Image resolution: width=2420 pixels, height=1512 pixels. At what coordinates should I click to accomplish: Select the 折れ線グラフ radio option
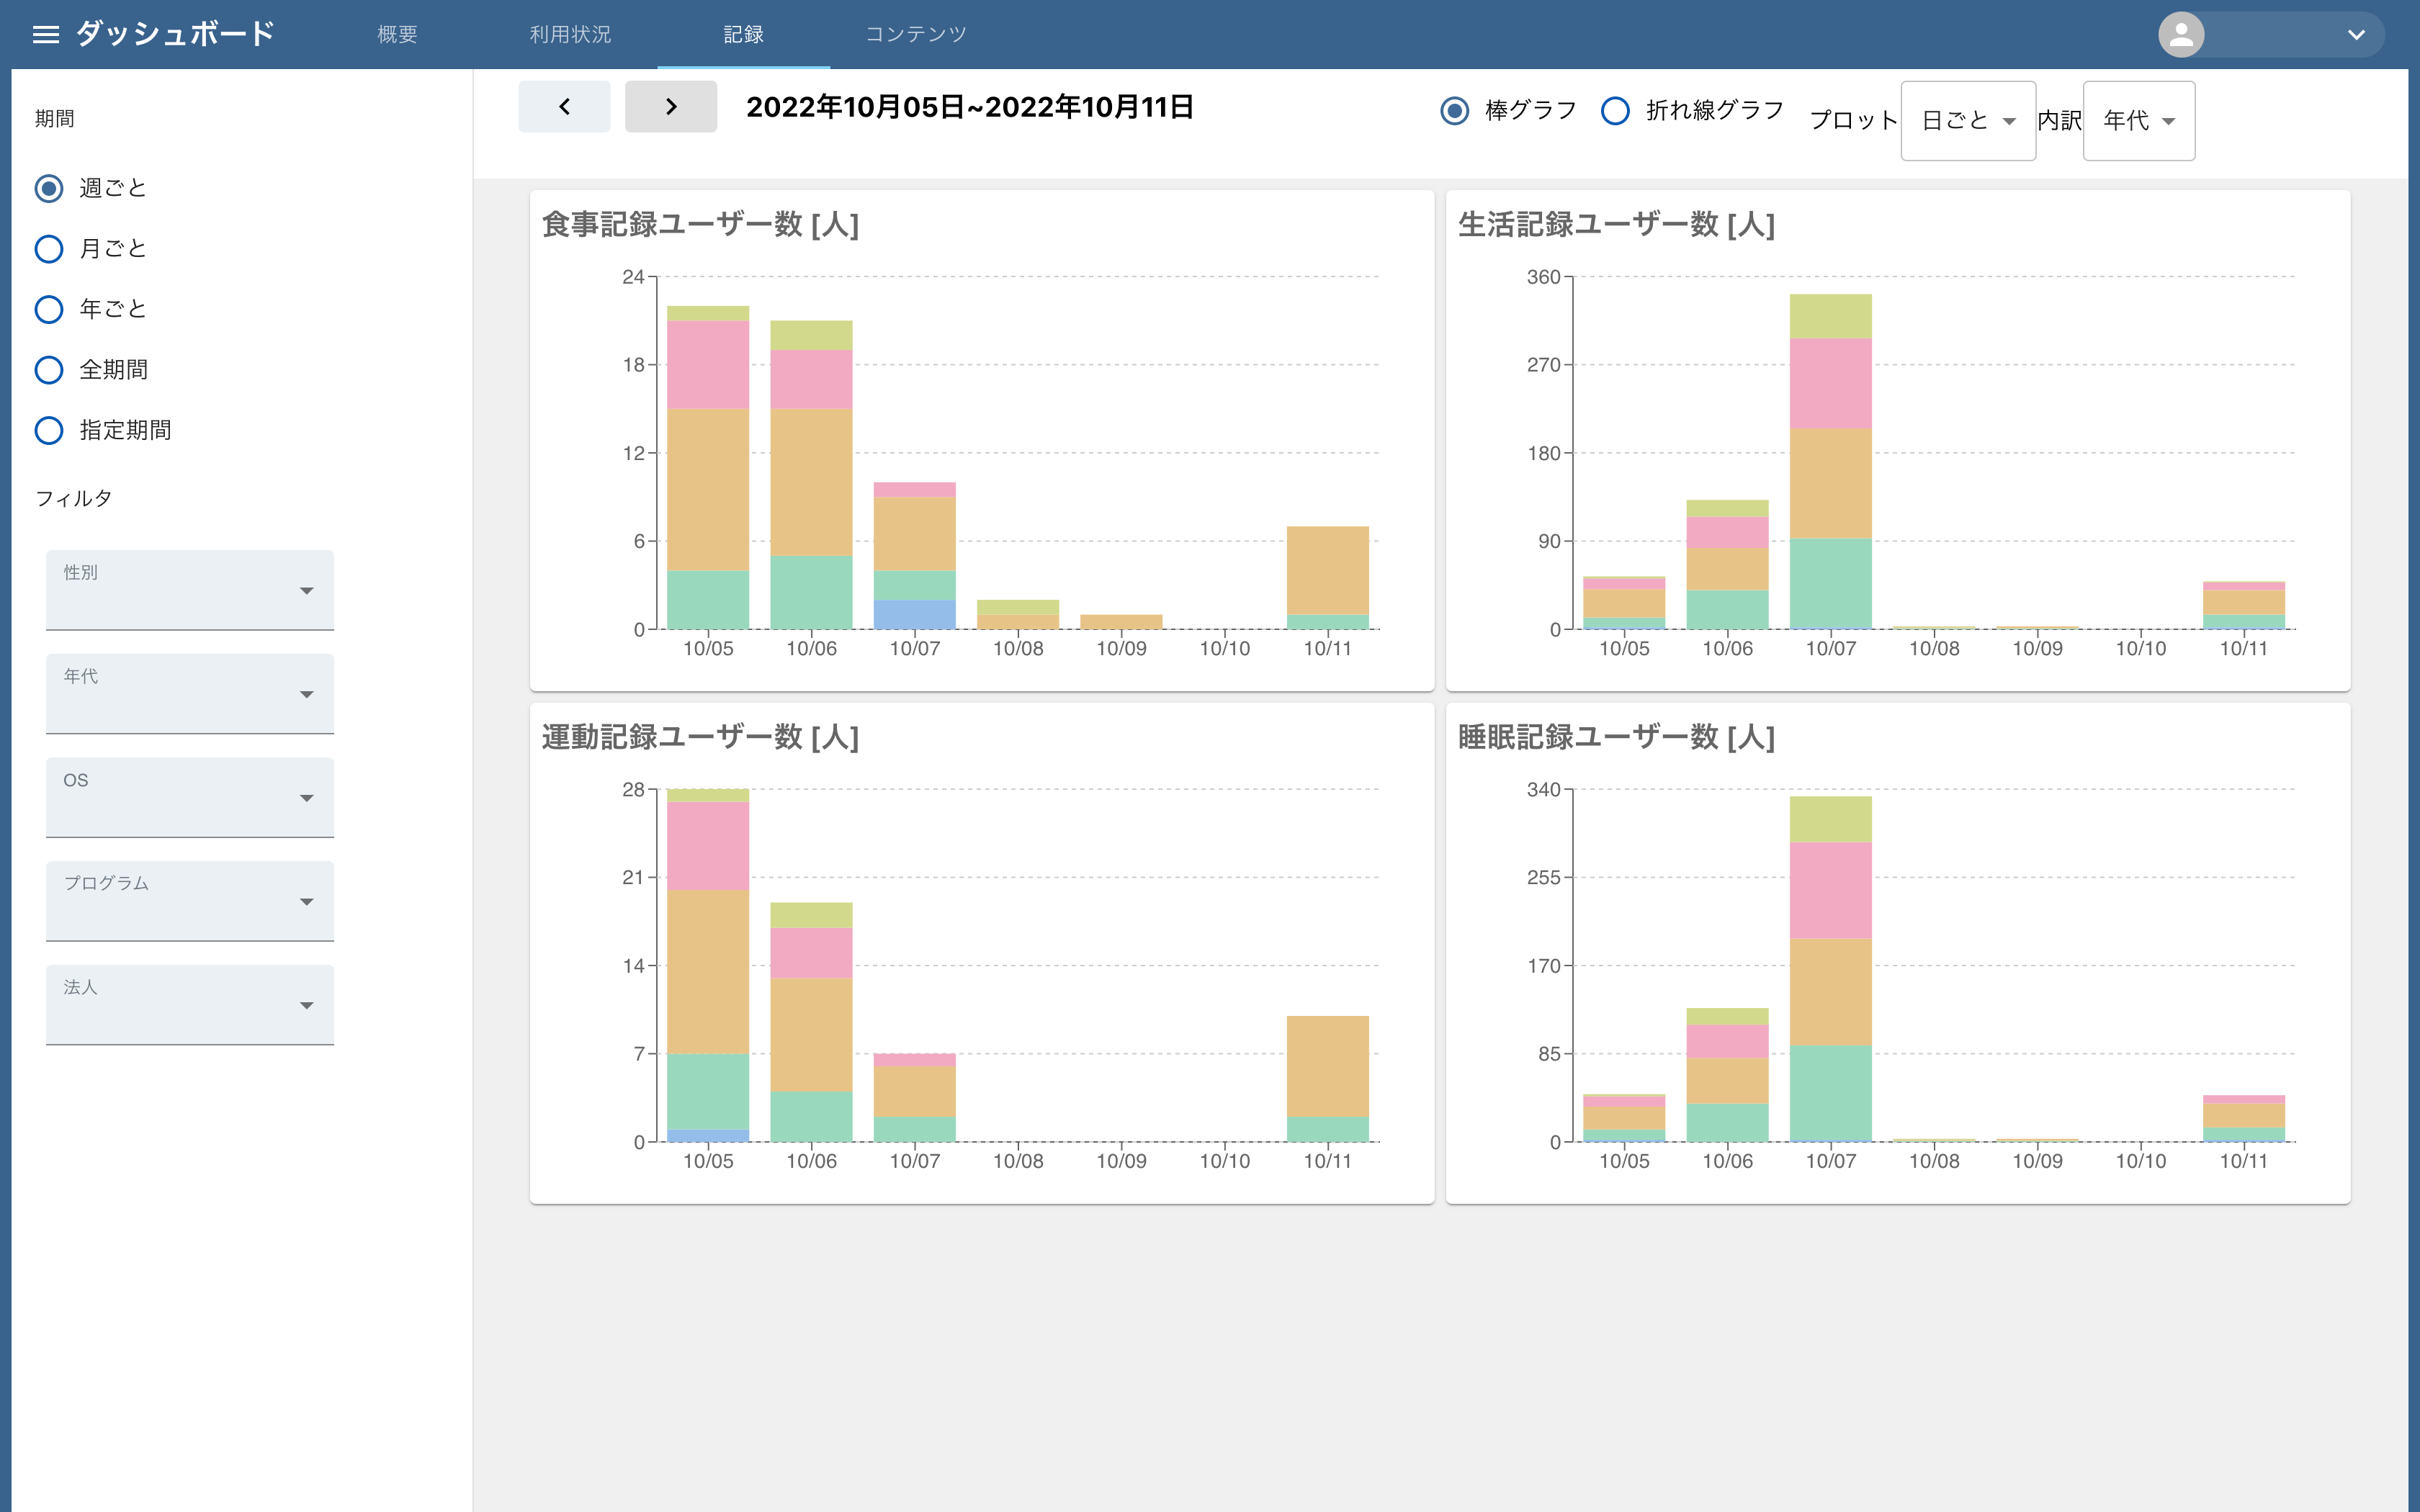pyautogui.click(x=1615, y=110)
